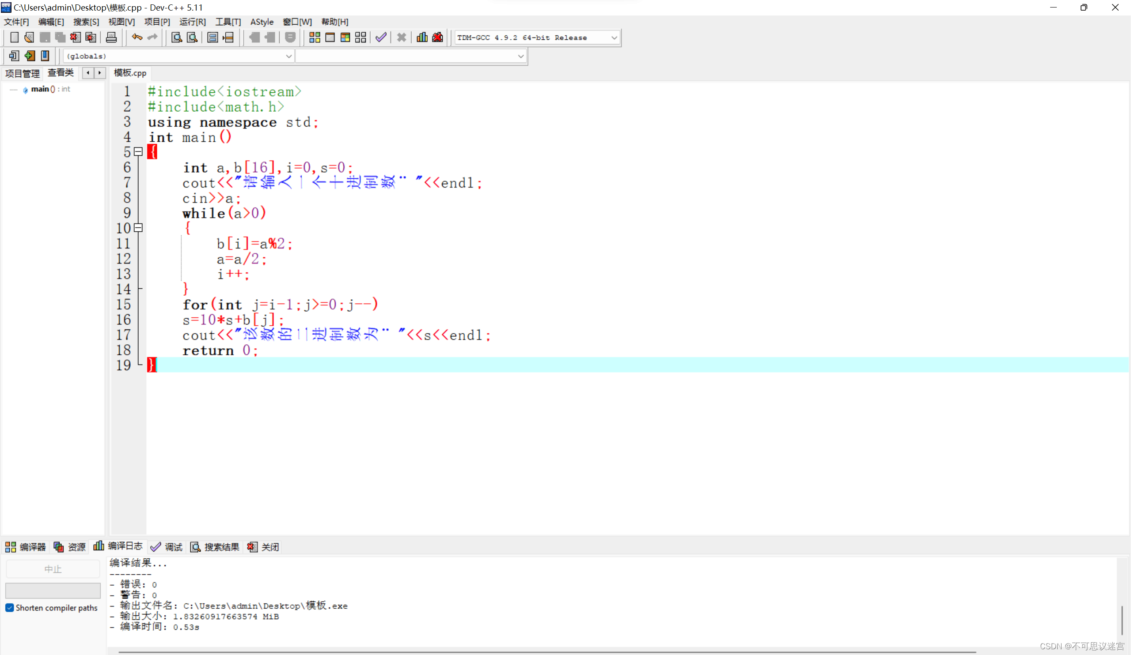Open the 运行[R] menu

[x=192, y=22]
